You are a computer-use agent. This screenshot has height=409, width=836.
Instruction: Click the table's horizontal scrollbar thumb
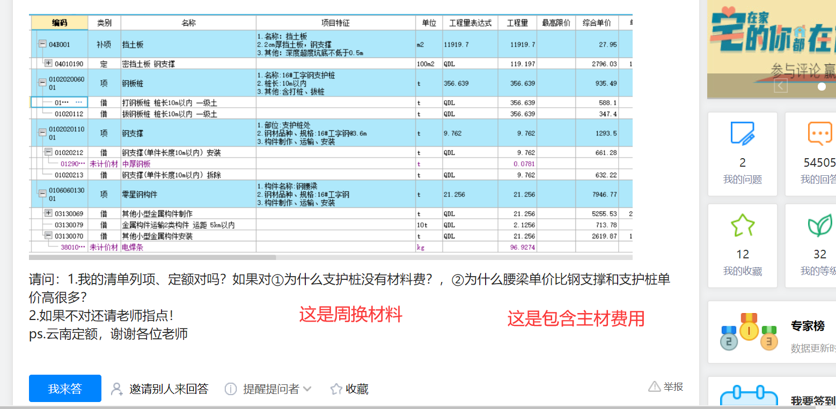pos(152,258)
